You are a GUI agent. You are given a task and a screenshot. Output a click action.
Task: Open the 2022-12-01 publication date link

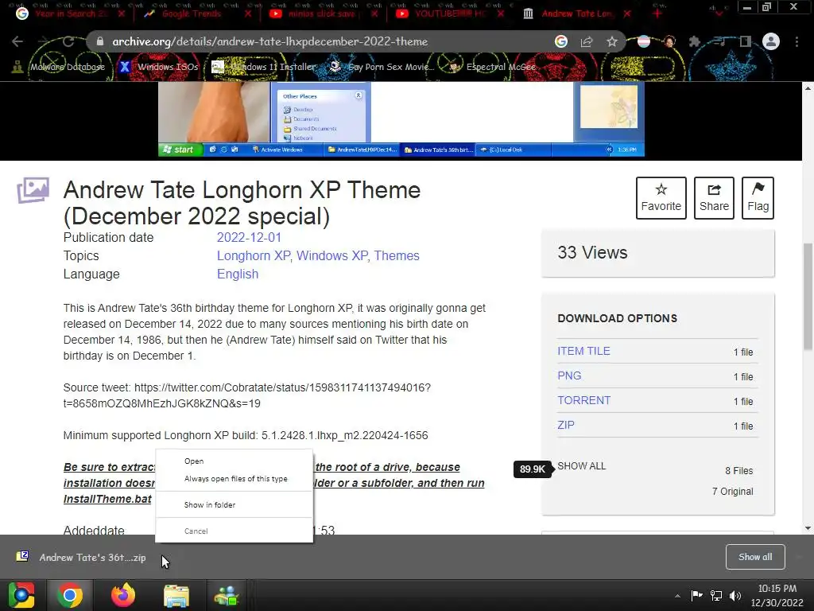click(249, 237)
